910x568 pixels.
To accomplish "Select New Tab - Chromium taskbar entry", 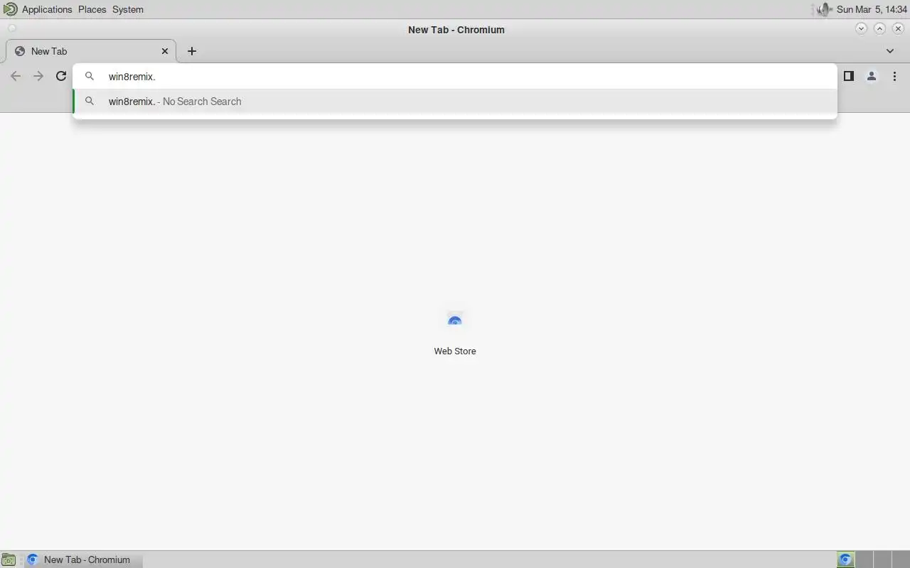I will coord(82,559).
